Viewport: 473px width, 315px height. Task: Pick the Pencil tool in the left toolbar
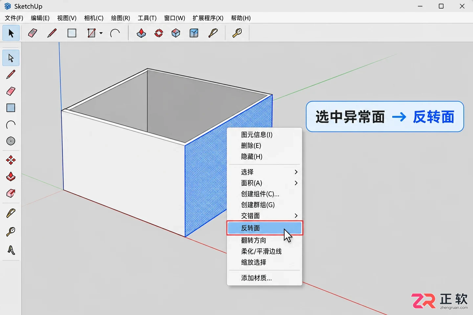11,74
